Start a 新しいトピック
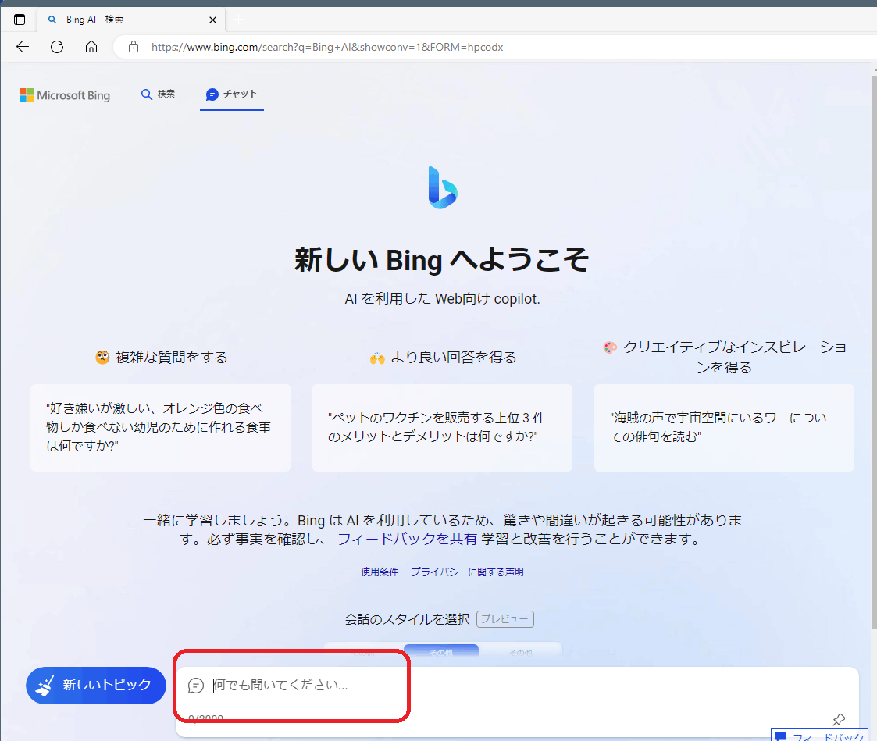Viewport: 877px width, 741px height. pyautogui.click(x=95, y=685)
